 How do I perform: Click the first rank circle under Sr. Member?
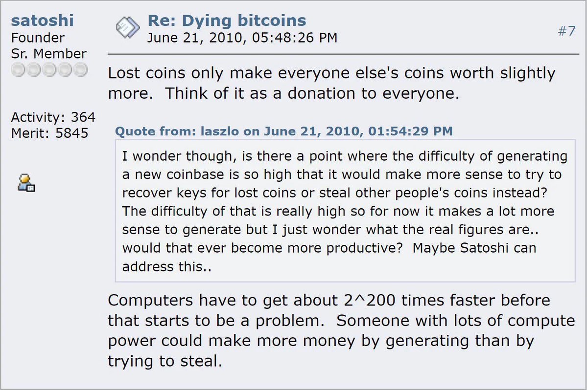coord(18,70)
